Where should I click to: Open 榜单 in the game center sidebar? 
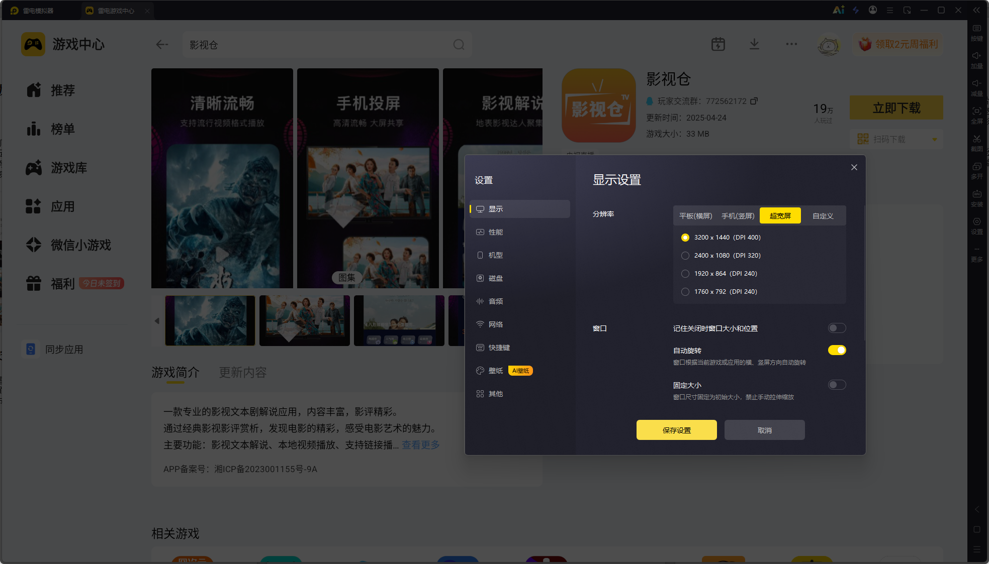click(50, 129)
